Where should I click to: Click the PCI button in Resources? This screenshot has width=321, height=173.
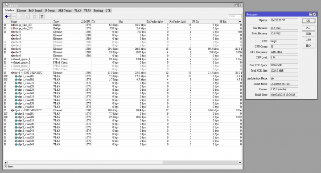click(309, 28)
